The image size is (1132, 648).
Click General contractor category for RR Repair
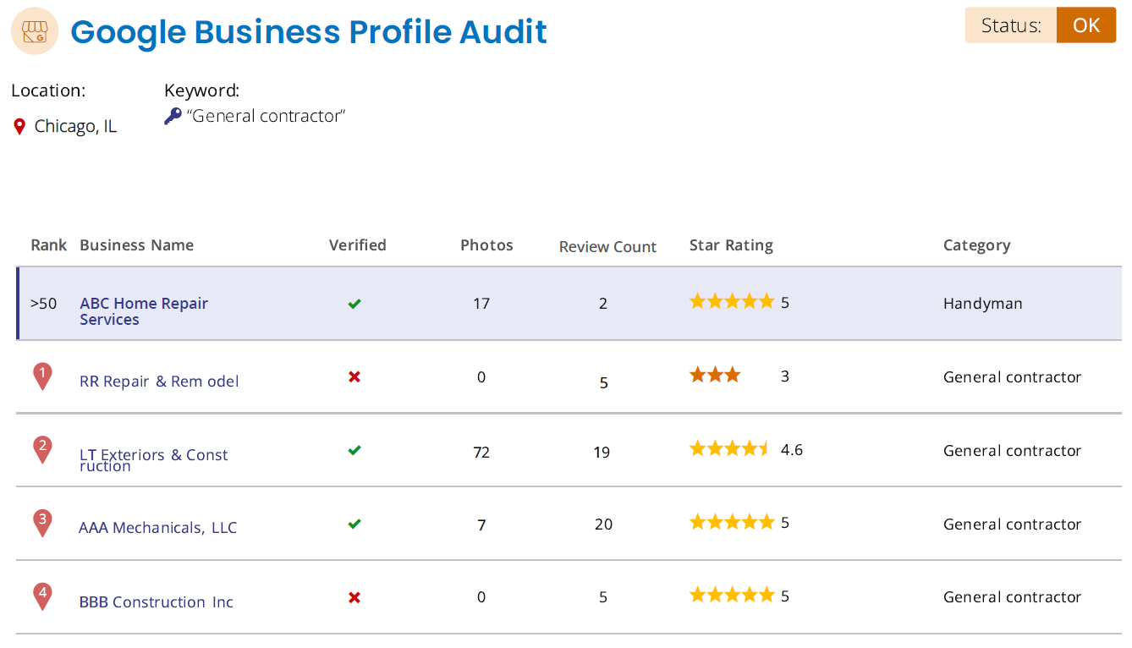[x=1012, y=377]
